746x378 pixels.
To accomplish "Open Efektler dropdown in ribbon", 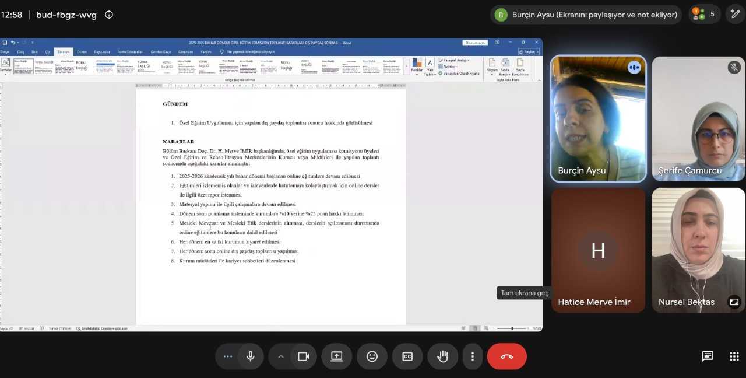I will coord(448,66).
